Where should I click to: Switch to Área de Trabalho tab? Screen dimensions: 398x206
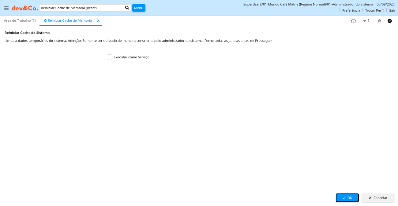coord(20,20)
